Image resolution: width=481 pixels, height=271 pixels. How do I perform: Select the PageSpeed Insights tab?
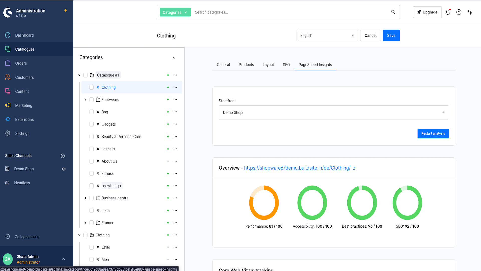point(315,65)
